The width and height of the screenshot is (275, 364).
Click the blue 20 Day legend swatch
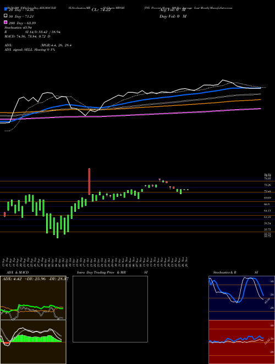(5, 10)
